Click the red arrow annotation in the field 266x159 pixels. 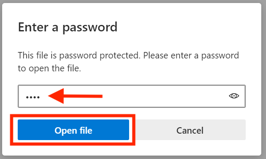[75, 96]
